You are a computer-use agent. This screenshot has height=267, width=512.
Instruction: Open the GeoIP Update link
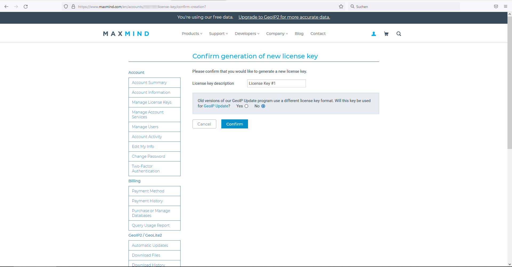[x=216, y=106]
